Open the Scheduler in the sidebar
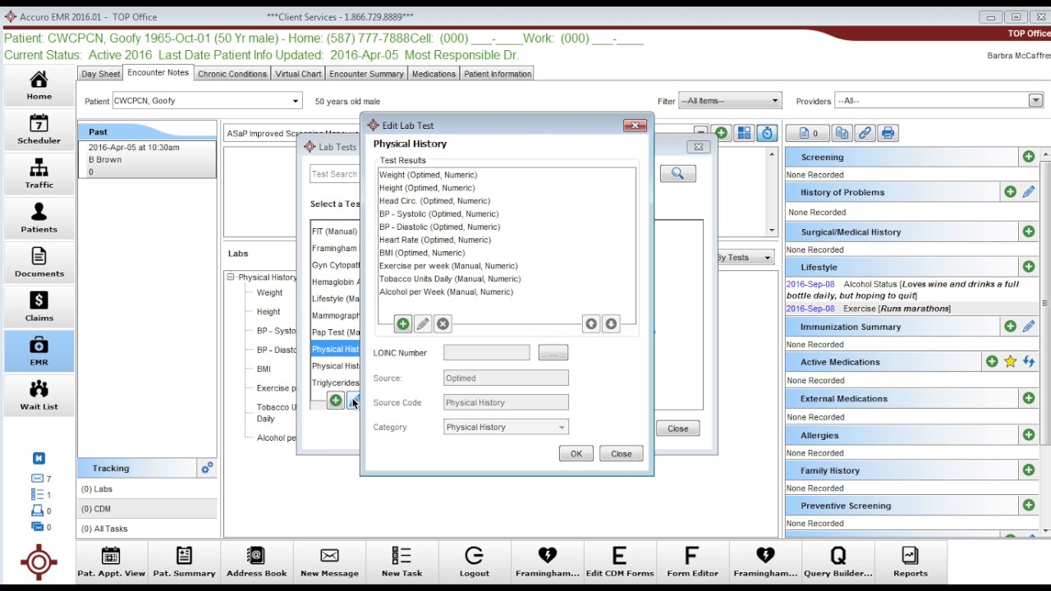The width and height of the screenshot is (1051, 591). point(39,129)
